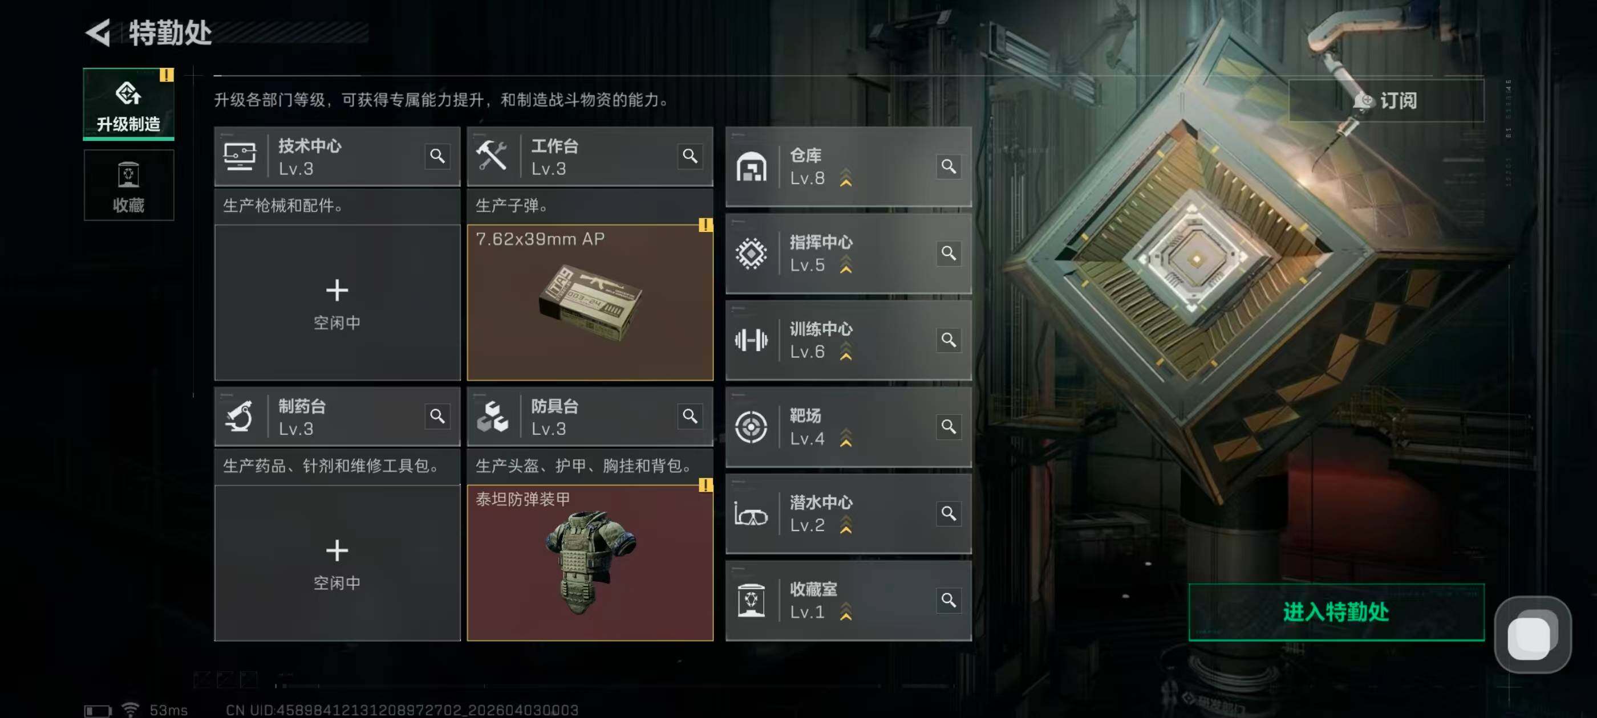
Task: Inspect the 防具台 magnifier icon
Action: (690, 417)
